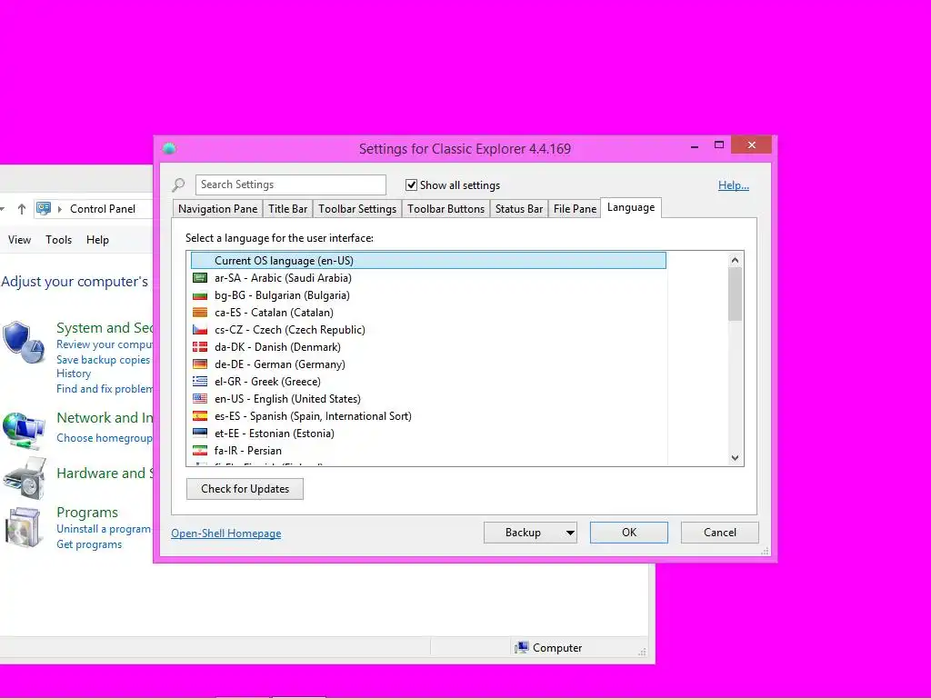Click the Germany flag icon
The height and width of the screenshot is (698, 931).
[200, 364]
